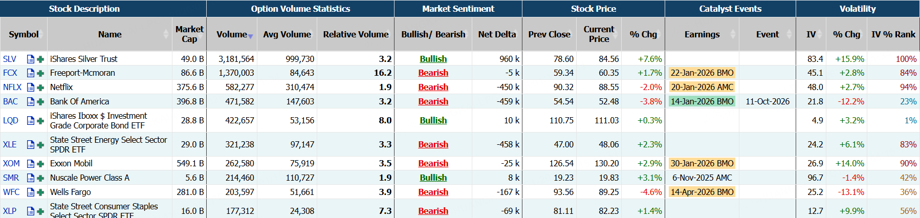Image resolution: width=920 pixels, height=218 pixels.
Task: Click the green plus icon for FCX
Action: click(x=40, y=73)
